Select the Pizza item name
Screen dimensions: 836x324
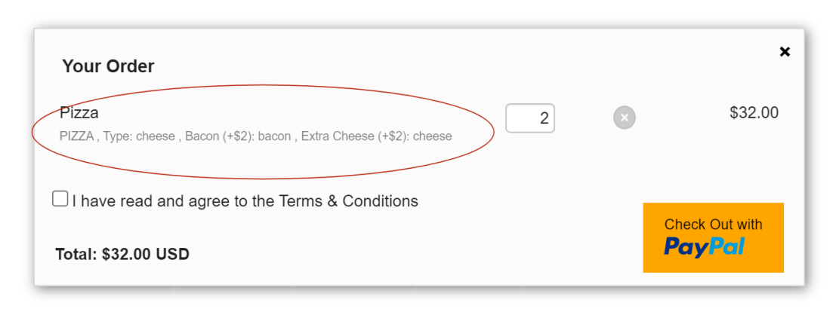pyautogui.click(x=79, y=113)
